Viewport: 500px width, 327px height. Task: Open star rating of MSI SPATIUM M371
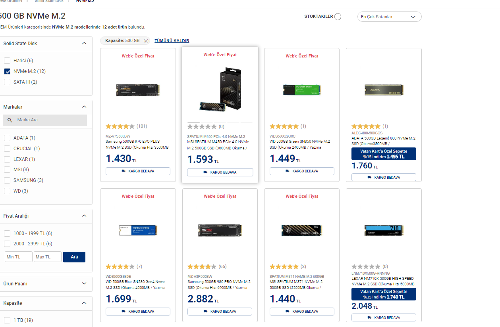(x=284, y=267)
